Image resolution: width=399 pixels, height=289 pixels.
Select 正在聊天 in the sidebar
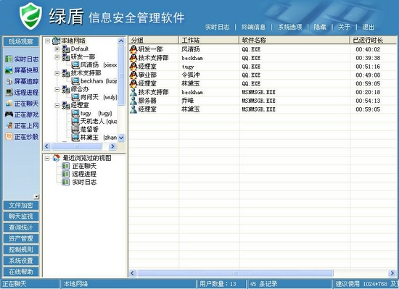[22, 104]
